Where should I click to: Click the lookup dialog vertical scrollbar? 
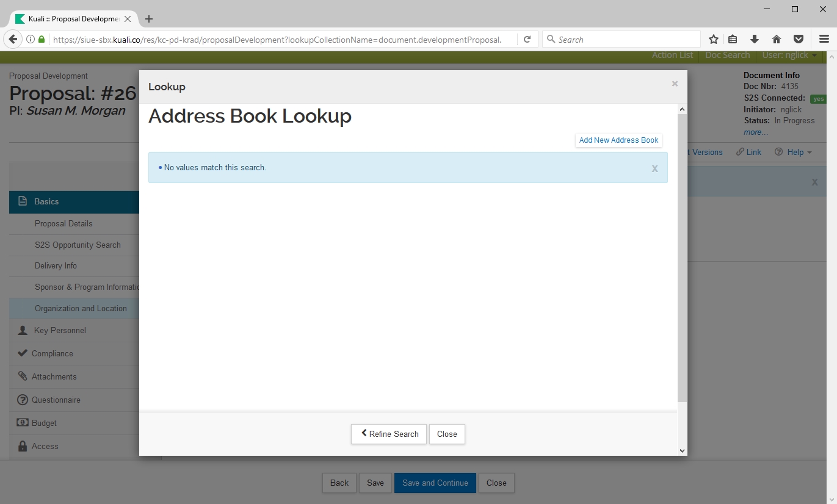(682, 256)
